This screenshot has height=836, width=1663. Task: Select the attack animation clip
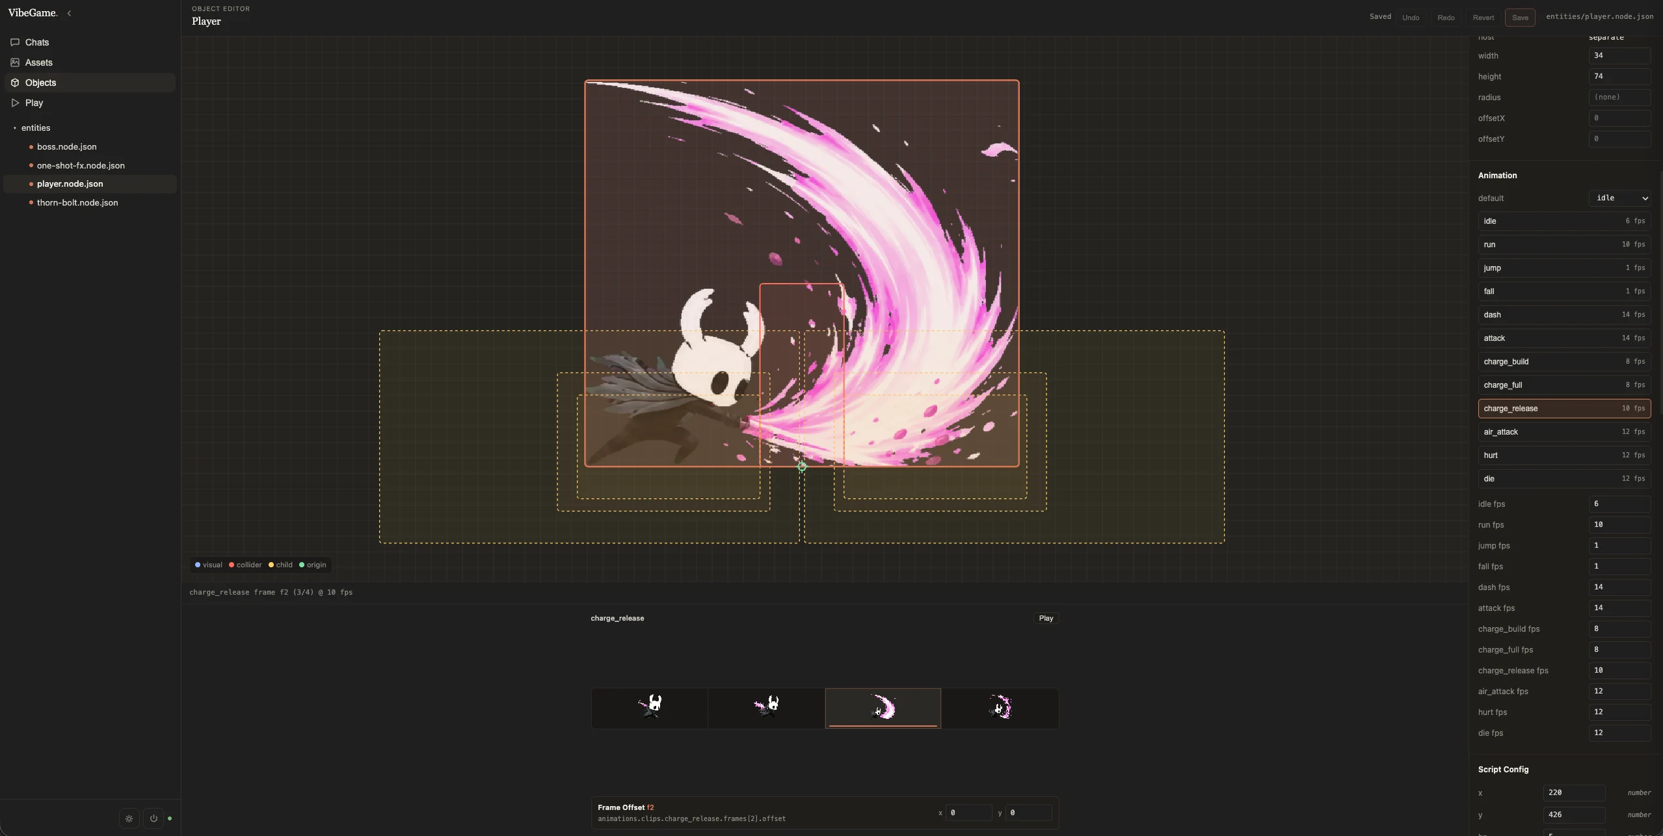1564,338
